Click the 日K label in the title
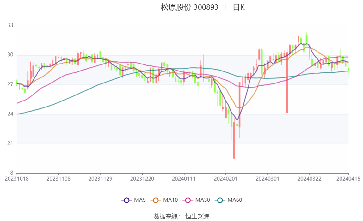This screenshot has height=221, width=363. pos(239,7)
